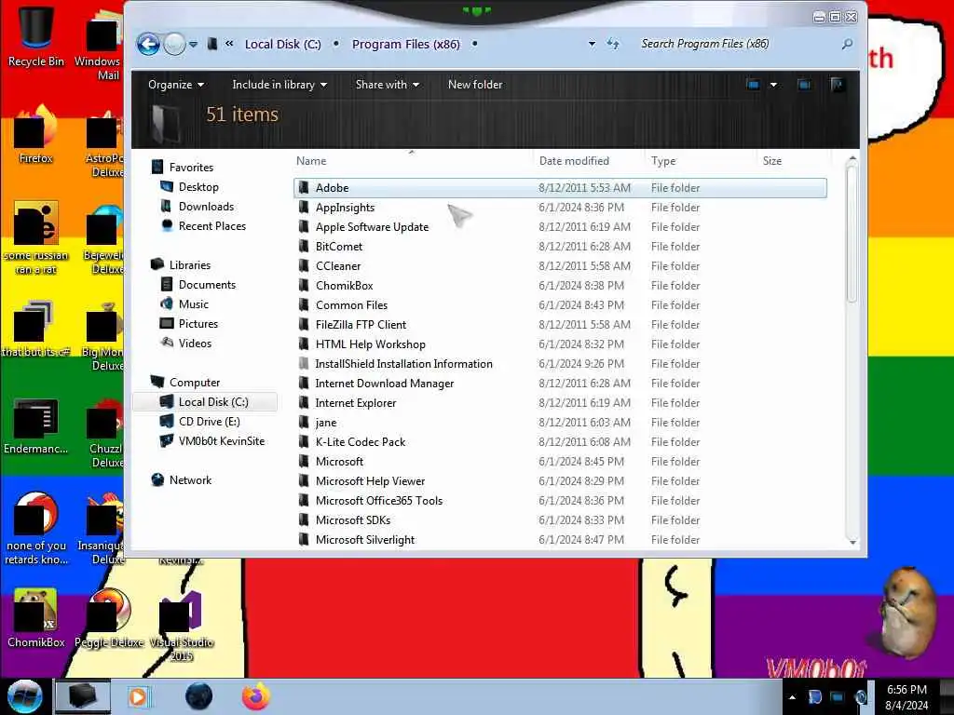
Task: Select the jane folder
Action: pos(560,422)
